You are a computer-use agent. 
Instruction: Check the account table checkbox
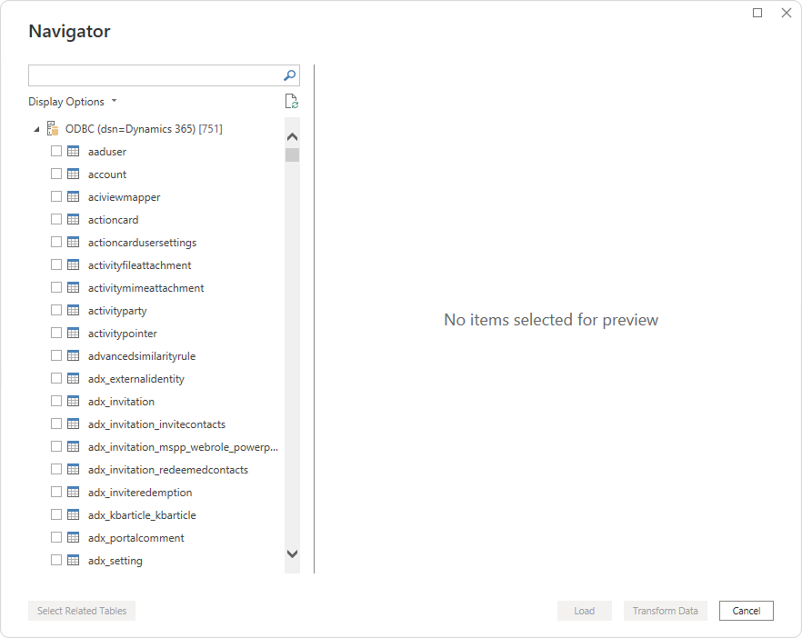point(56,174)
